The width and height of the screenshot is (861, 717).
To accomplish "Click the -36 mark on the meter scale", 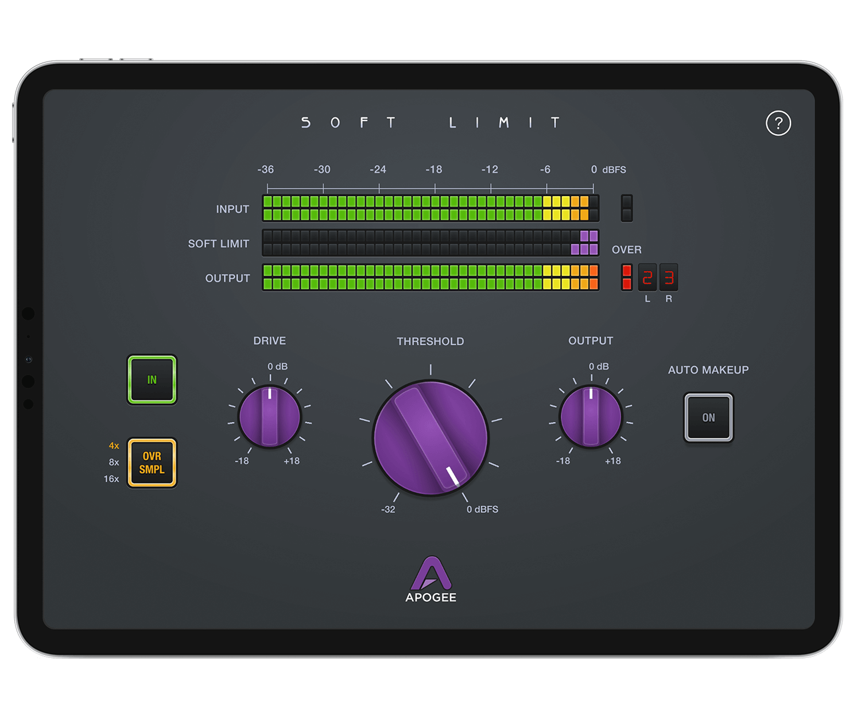I will (266, 170).
